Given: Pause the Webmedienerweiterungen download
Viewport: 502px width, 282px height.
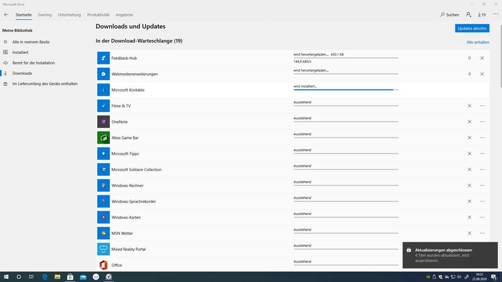Looking at the screenshot, I should (469, 74).
